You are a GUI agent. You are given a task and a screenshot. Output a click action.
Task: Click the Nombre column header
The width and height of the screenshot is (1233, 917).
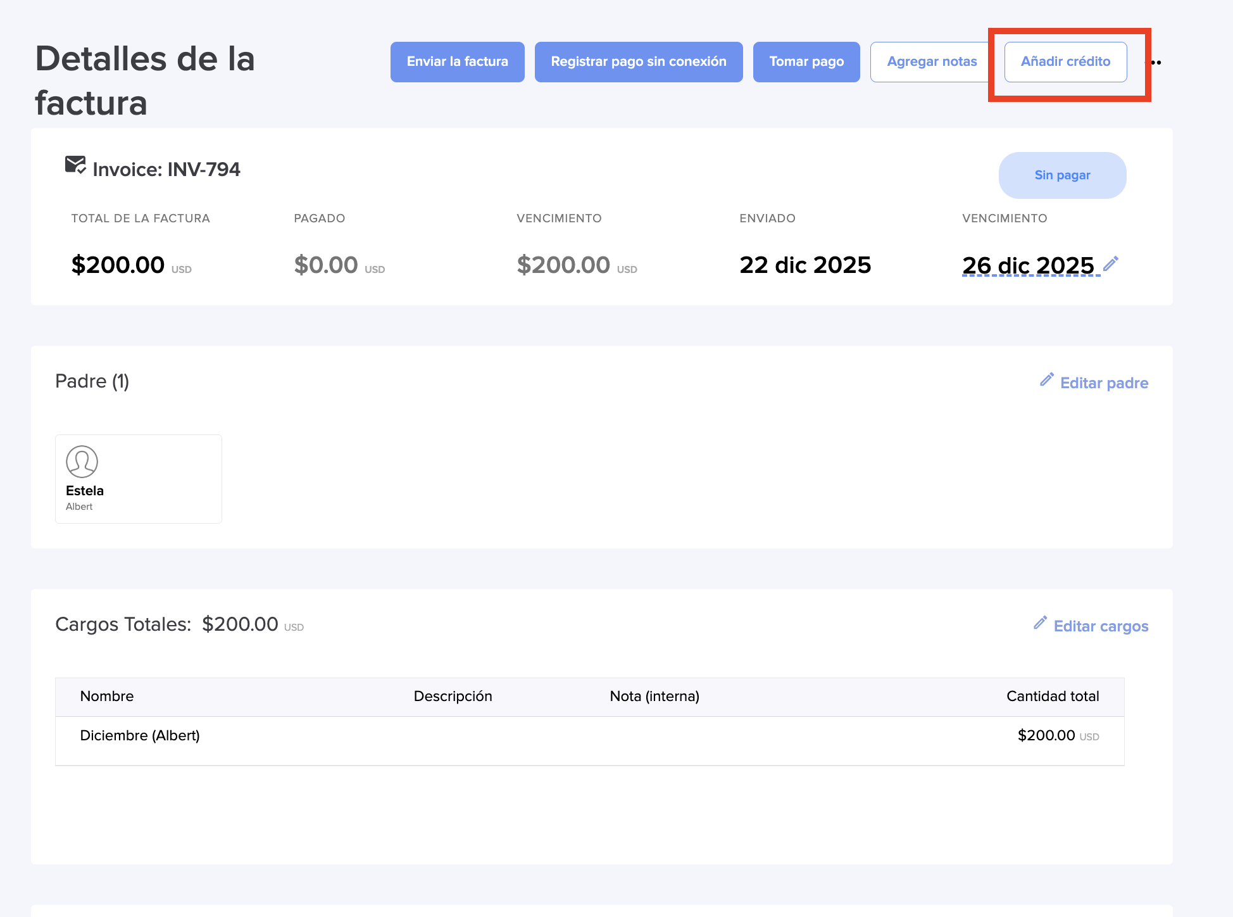click(107, 697)
